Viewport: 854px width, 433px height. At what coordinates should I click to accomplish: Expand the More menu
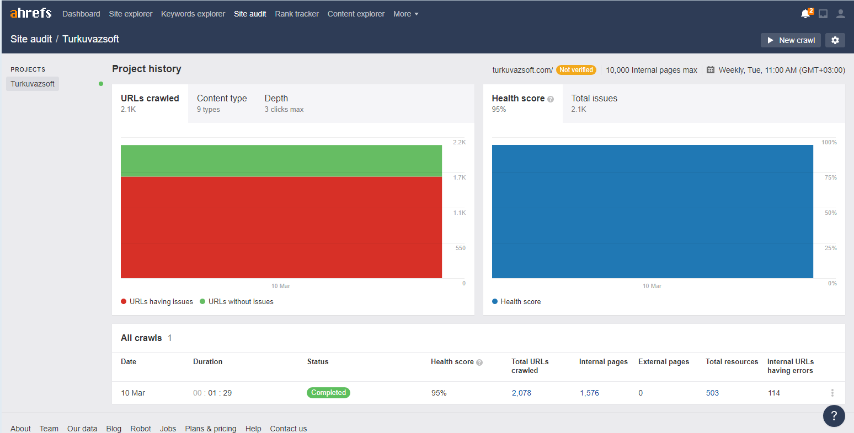click(406, 14)
